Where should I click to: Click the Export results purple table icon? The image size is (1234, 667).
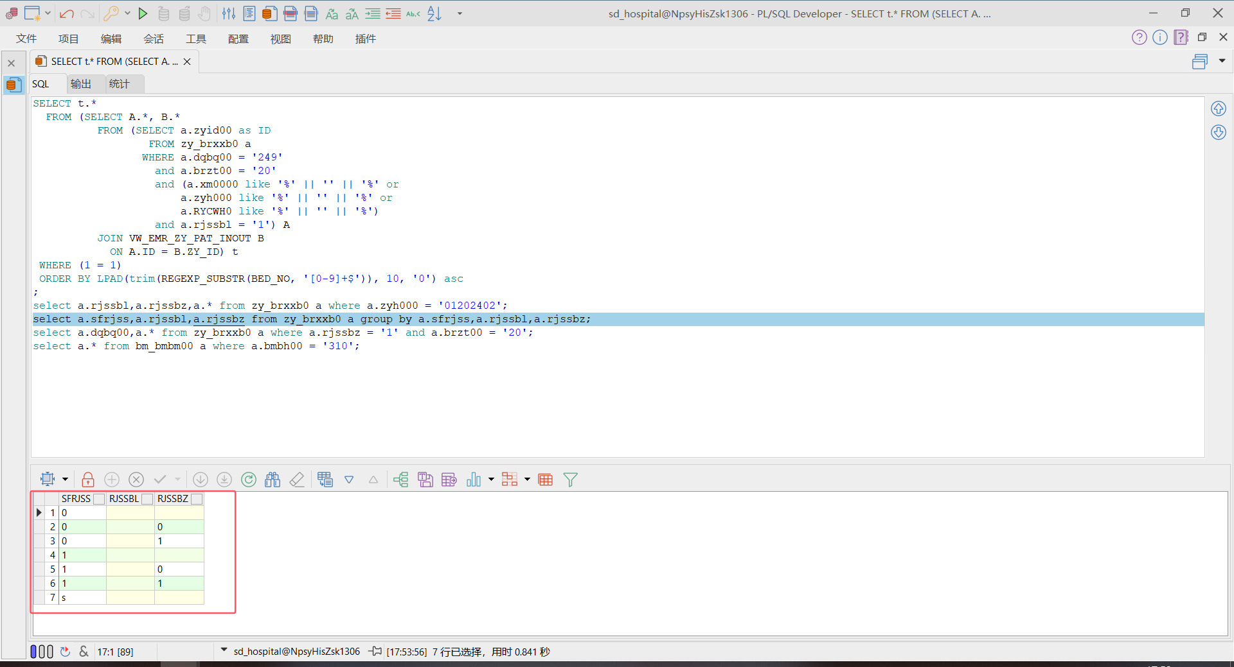(449, 480)
